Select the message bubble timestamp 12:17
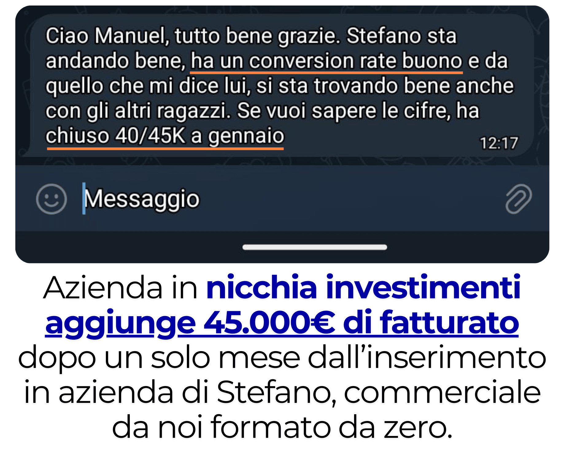564x451 pixels. (x=499, y=143)
